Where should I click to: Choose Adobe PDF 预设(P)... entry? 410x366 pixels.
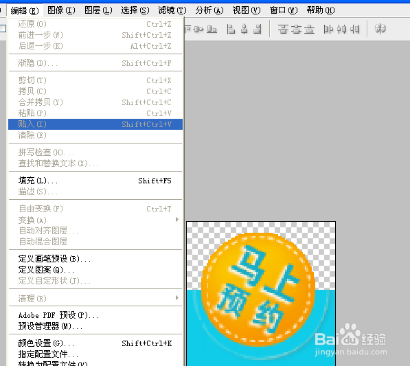[x=95, y=315]
